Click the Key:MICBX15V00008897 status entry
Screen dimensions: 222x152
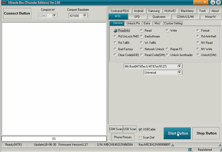tap(154, 145)
